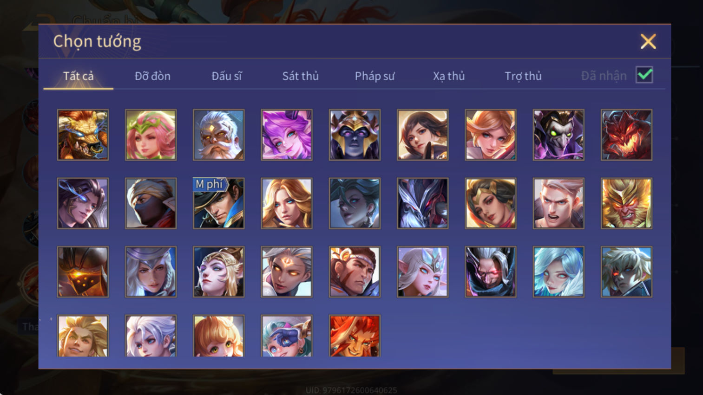Show 'Trợ thủ' support heroes
The height and width of the screenshot is (395, 703).
pyautogui.click(x=523, y=76)
